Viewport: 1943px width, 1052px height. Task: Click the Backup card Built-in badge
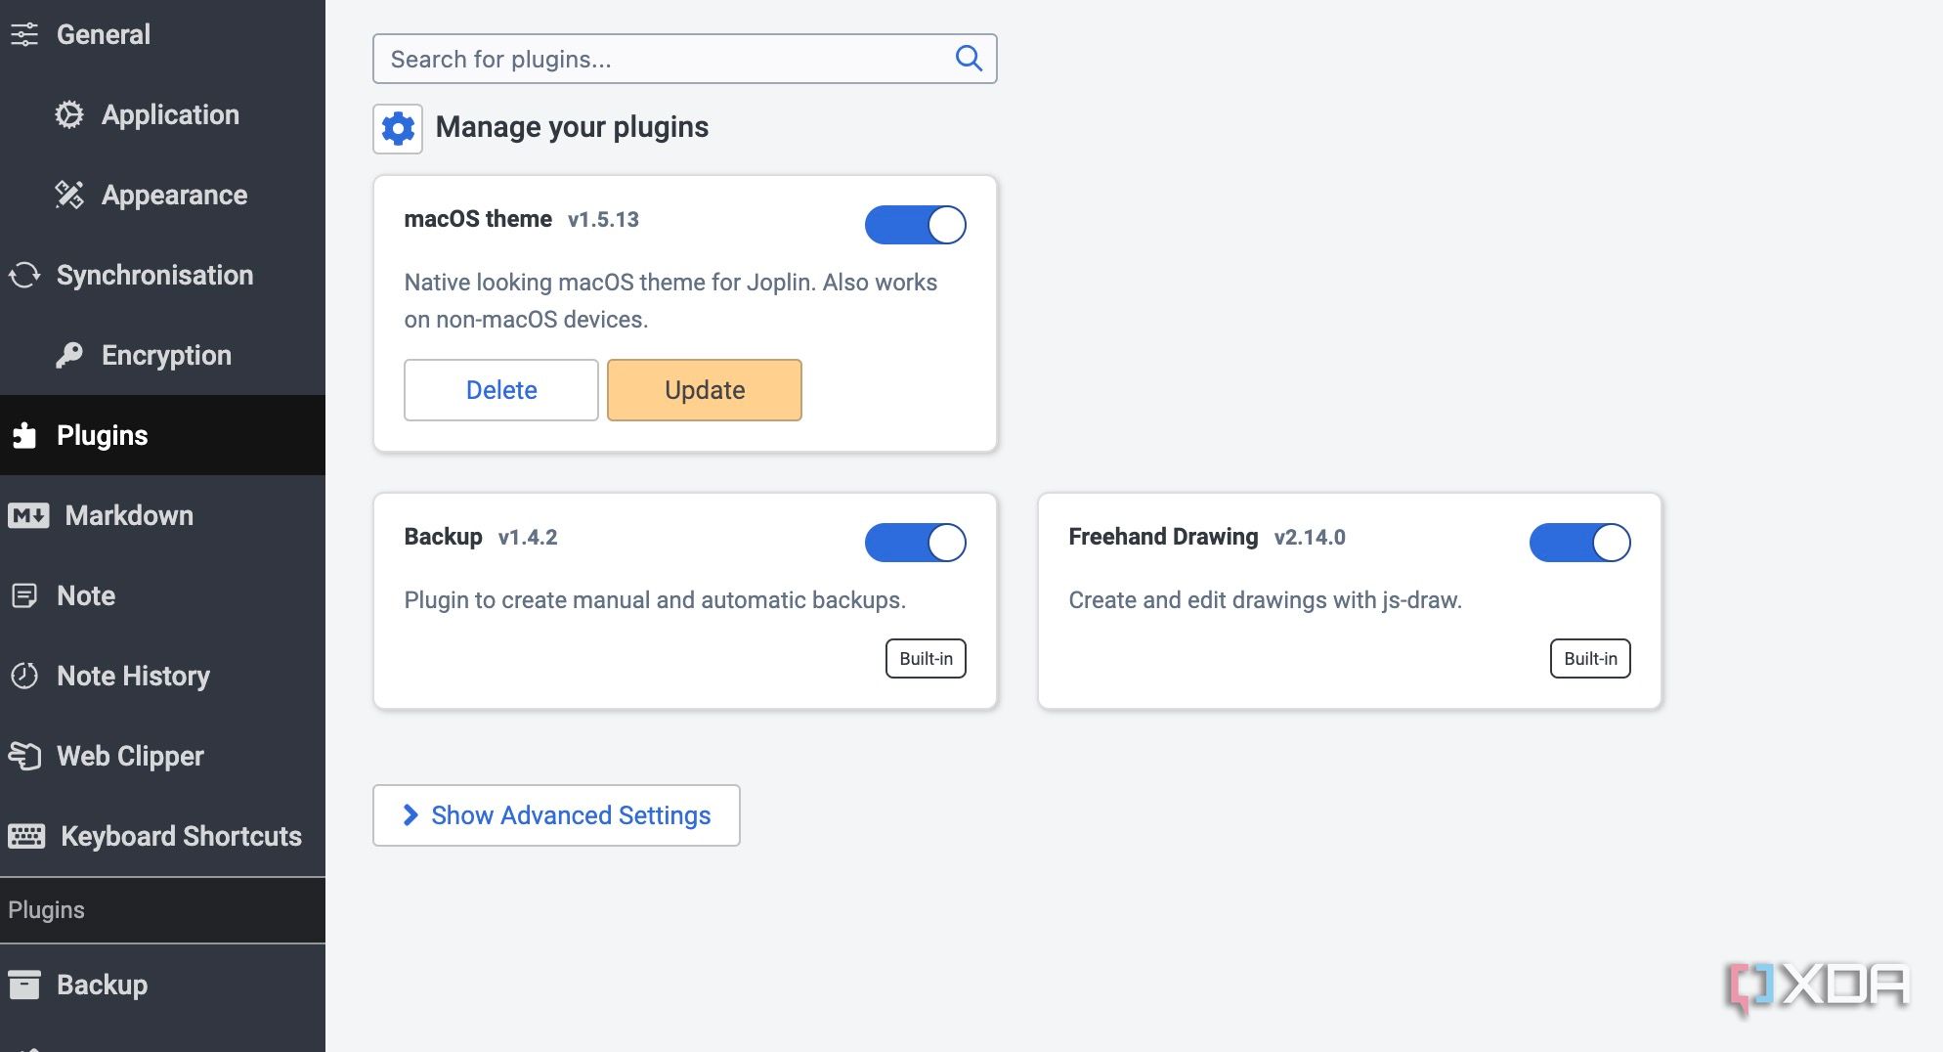pyautogui.click(x=926, y=658)
